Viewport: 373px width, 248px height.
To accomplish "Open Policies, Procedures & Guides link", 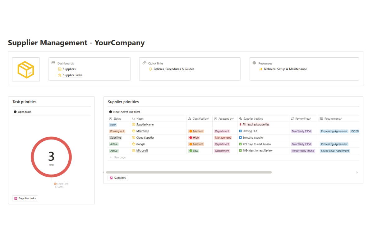I will point(174,69).
